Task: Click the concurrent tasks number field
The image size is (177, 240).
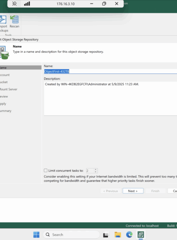Action: point(90,171)
